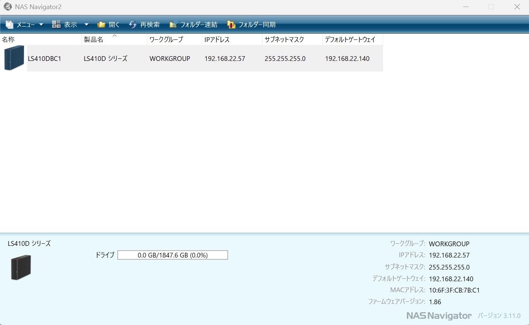Click the MAC address 10:6F:3F:CB:7B:C1
This screenshot has height=325, width=529.
coord(454,290)
